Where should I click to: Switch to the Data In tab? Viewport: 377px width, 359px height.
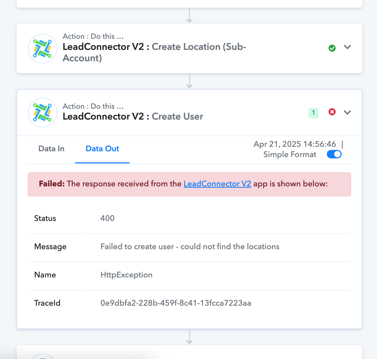click(51, 149)
